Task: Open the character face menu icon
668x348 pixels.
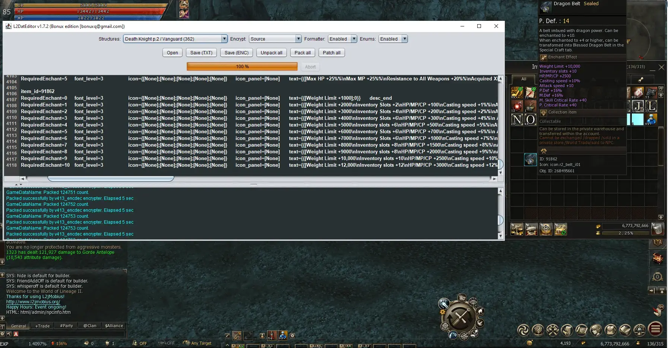Action: point(596,330)
